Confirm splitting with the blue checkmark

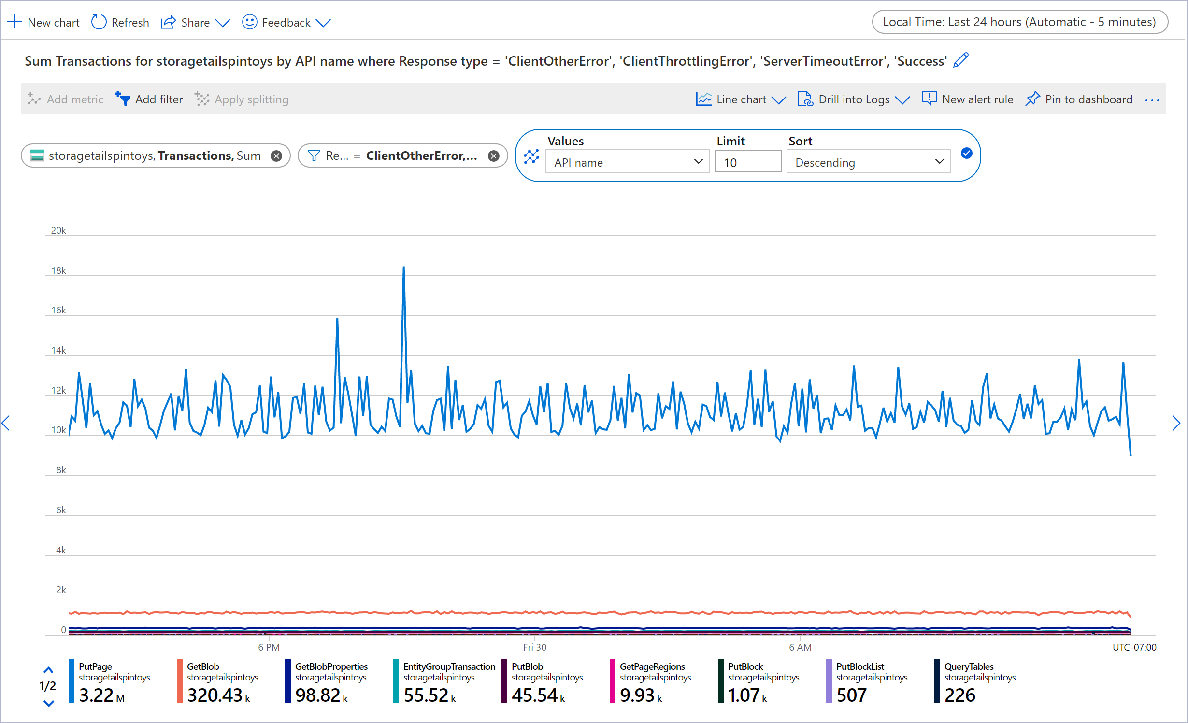(x=966, y=153)
